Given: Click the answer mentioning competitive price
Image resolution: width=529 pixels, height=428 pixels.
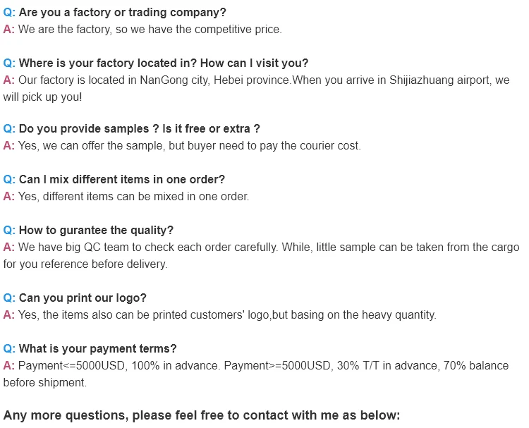Looking at the screenshot, I should coord(150,30).
